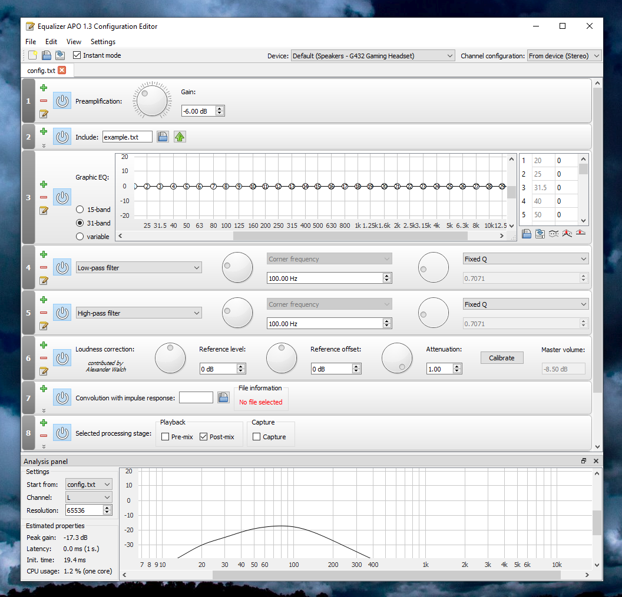Select the config.txt tab
The image size is (622, 597).
pyautogui.click(x=41, y=71)
